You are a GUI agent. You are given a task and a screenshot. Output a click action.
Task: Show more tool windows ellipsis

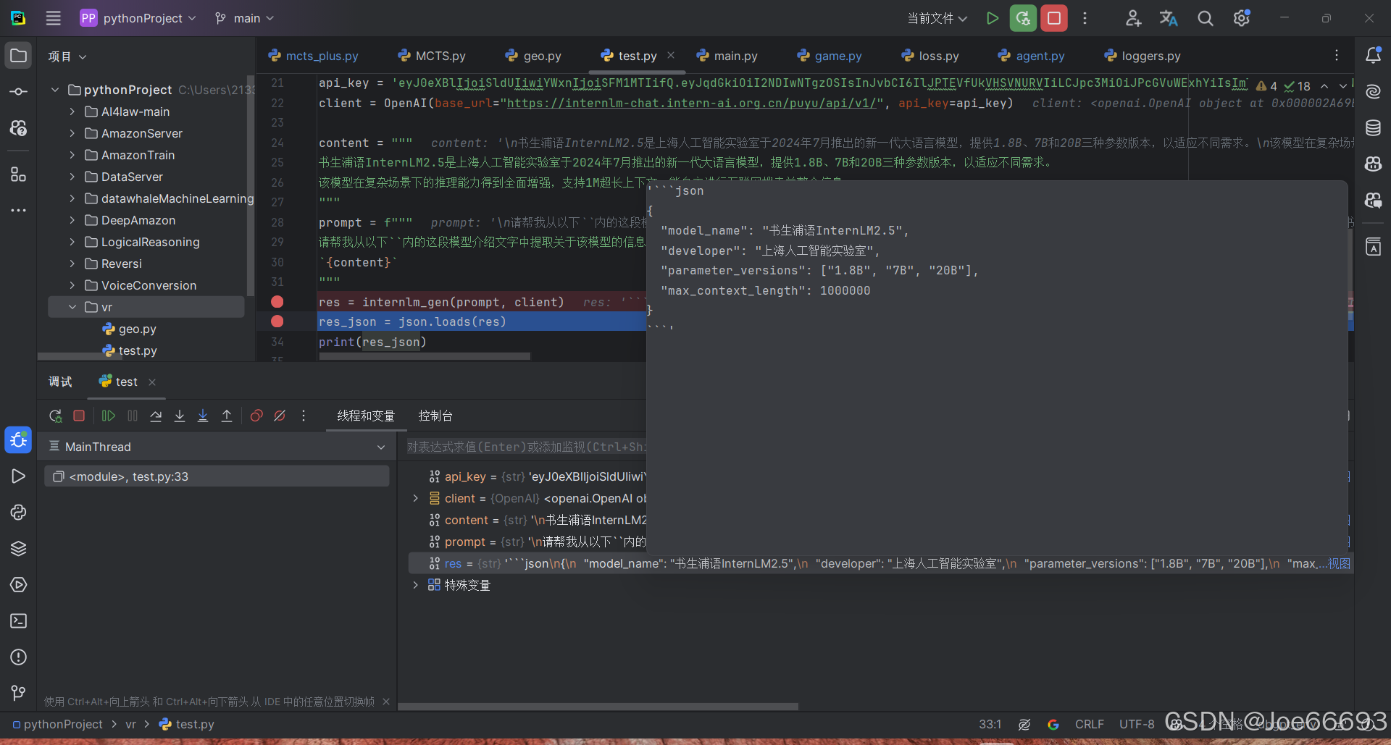point(18,210)
